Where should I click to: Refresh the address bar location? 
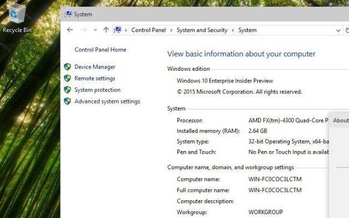click(x=347, y=30)
